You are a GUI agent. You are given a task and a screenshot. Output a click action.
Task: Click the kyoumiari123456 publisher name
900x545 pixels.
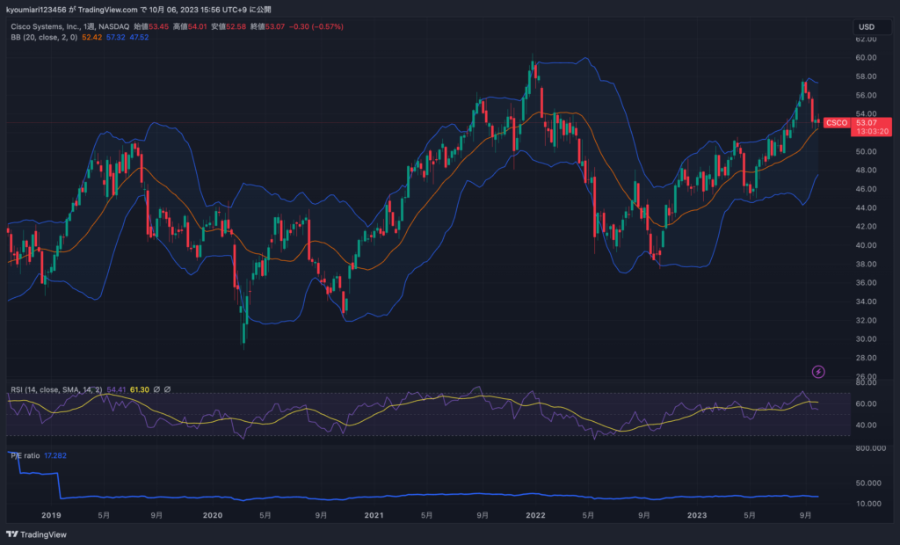click(x=36, y=10)
